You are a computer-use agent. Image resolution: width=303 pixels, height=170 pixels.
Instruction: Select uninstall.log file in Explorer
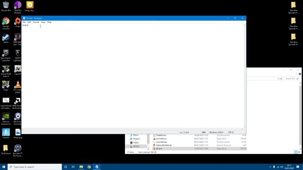tap(200, 142)
